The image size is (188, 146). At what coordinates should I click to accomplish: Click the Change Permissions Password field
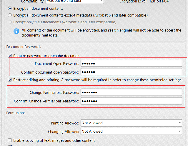coord(131,92)
